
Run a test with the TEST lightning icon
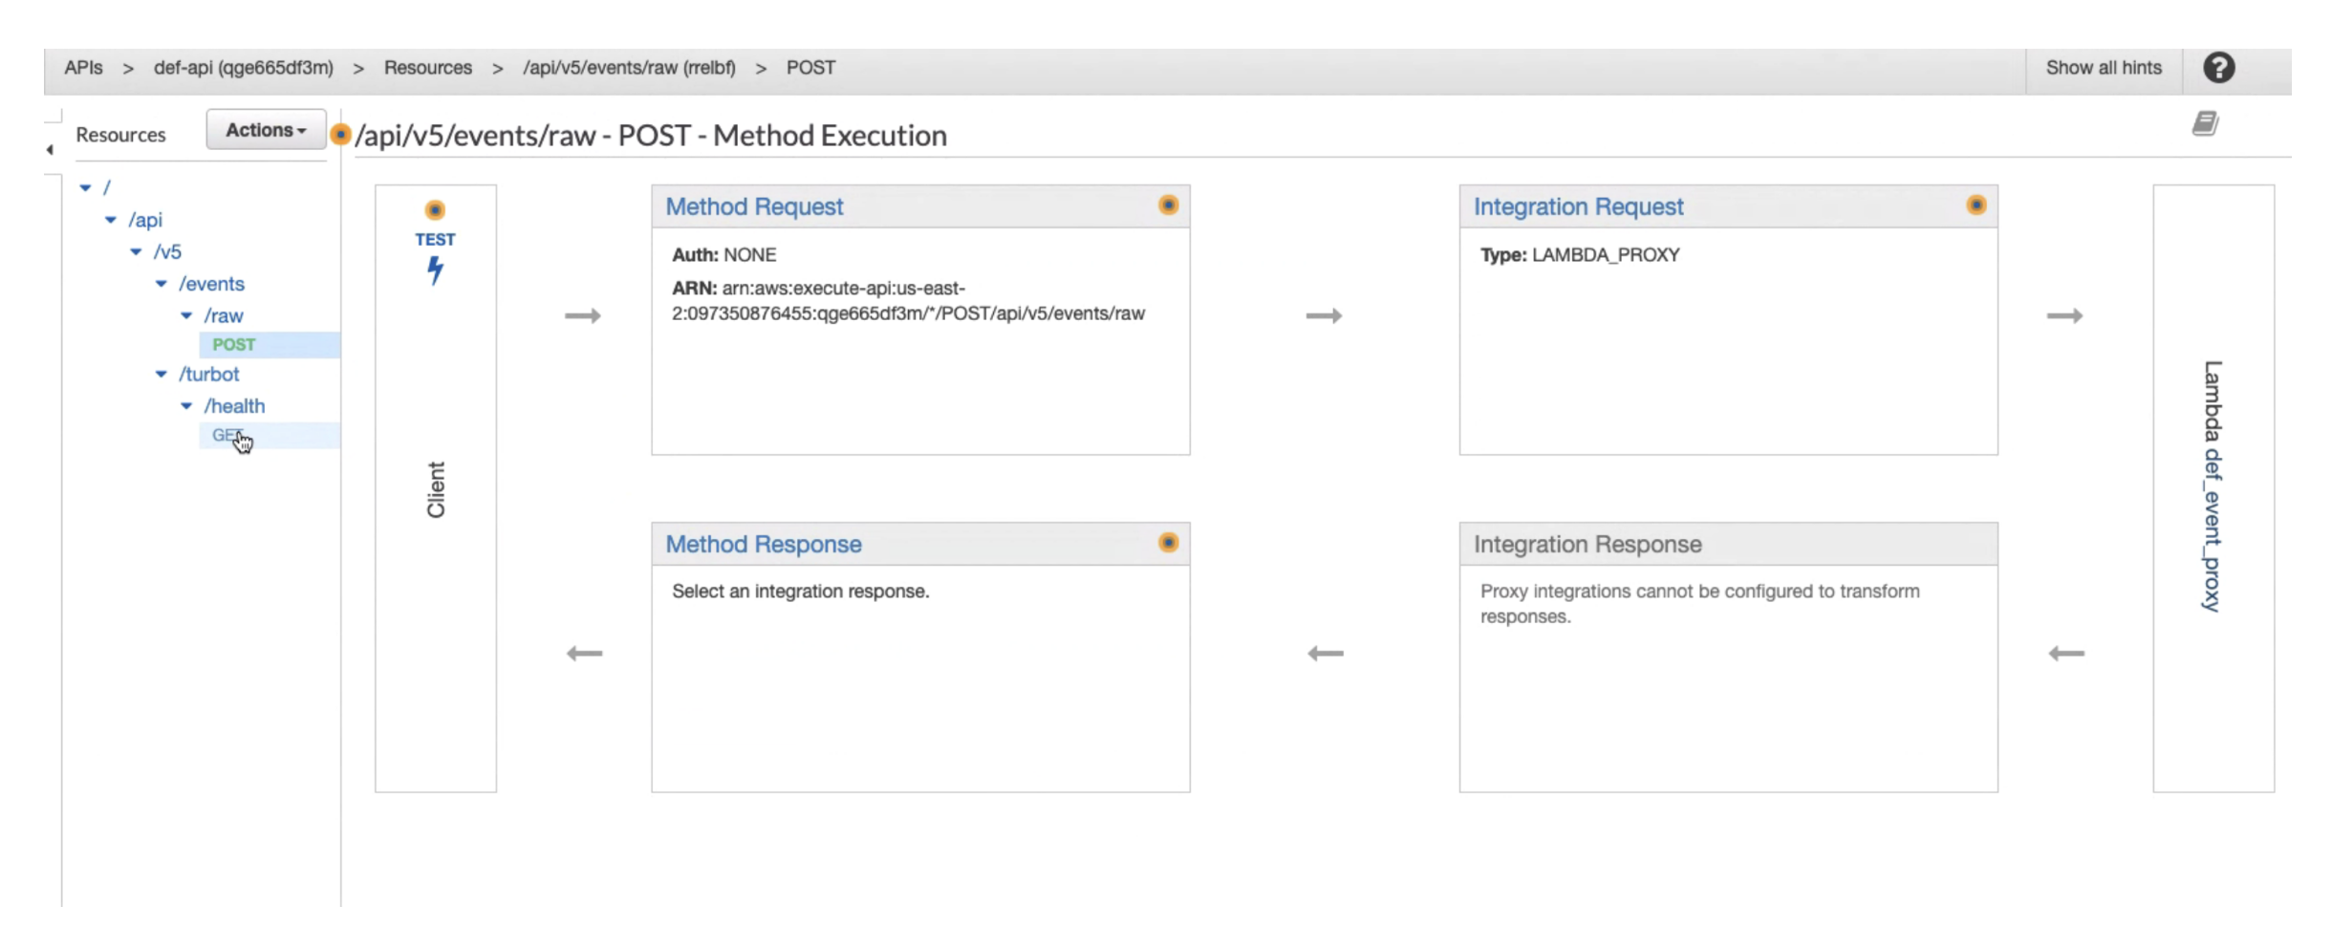click(x=436, y=270)
